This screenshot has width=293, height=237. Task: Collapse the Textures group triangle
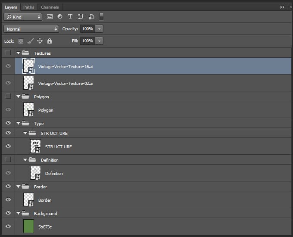tap(18, 53)
